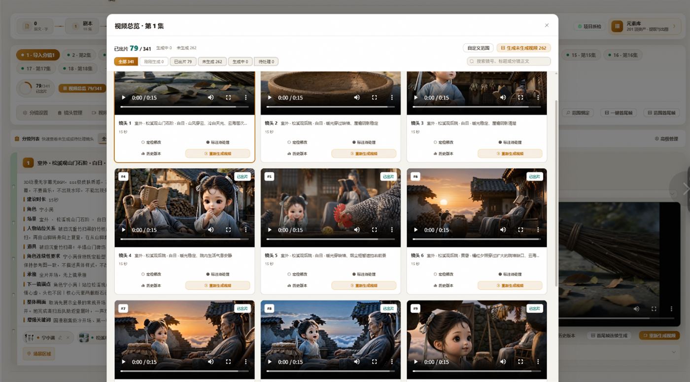Screen dimensions: 690x382
Task: Regenerate video for 镜头 2
Action: coord(364,154)
